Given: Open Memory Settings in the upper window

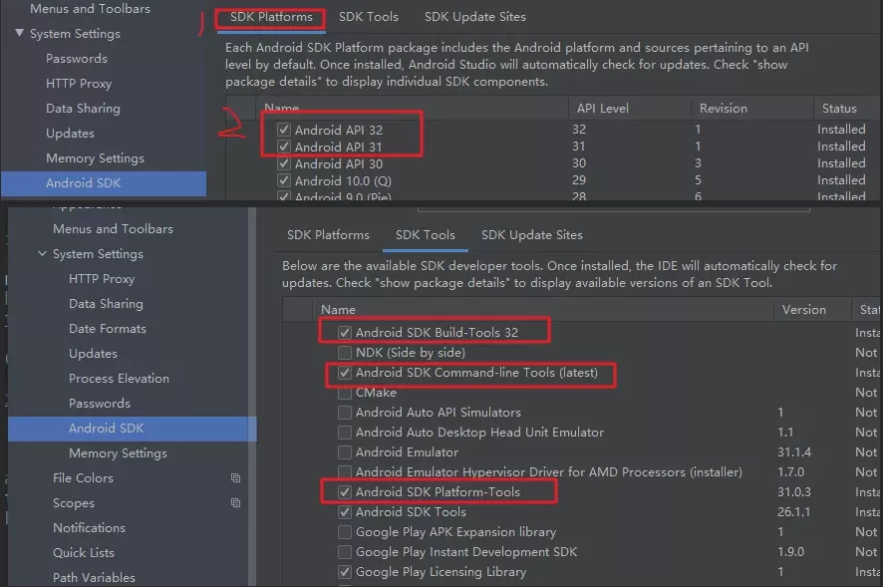Looking at the screenshot, I should click(x=95, y=158).
